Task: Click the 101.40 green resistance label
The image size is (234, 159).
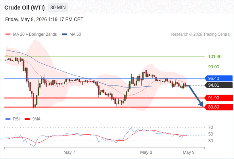Action: [215, 56]
